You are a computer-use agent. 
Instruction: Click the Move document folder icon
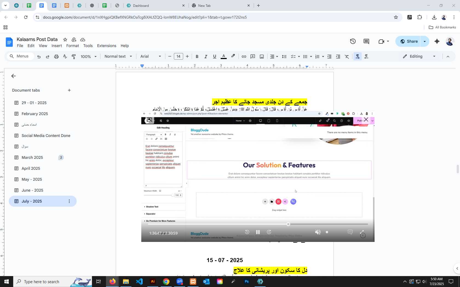point(74,40)
